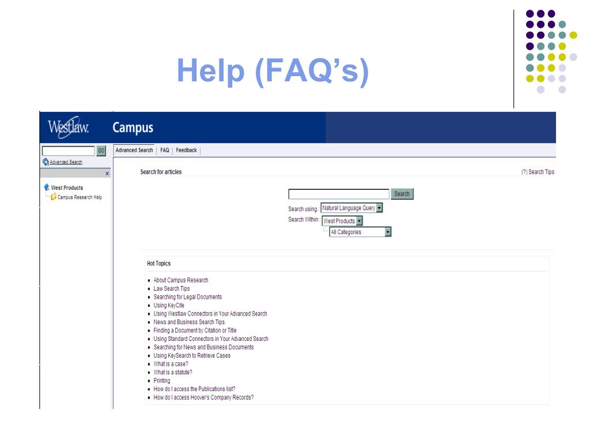Image resolution: width=590 pixels, height=443 pixels.
Task: Click the West Products book icon
Action: (47, 187)
